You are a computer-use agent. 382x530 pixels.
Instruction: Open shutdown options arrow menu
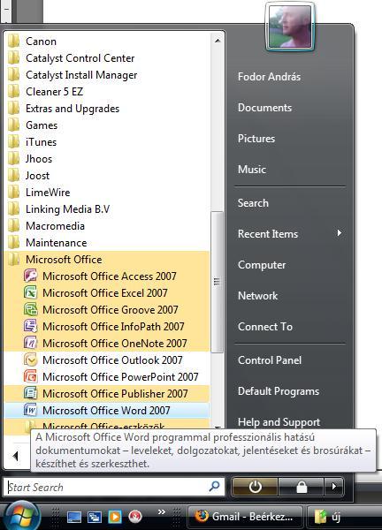334,487
